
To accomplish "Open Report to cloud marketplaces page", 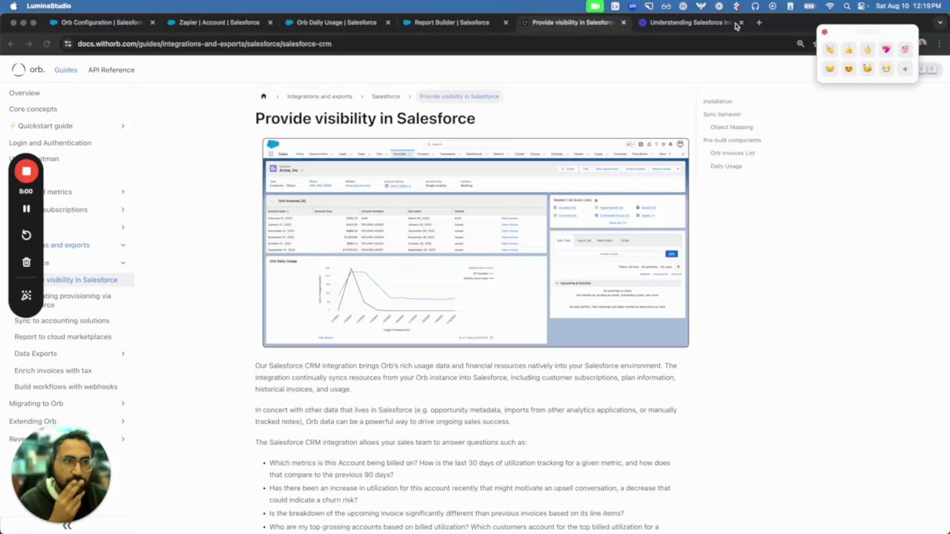I will (63, 337).
